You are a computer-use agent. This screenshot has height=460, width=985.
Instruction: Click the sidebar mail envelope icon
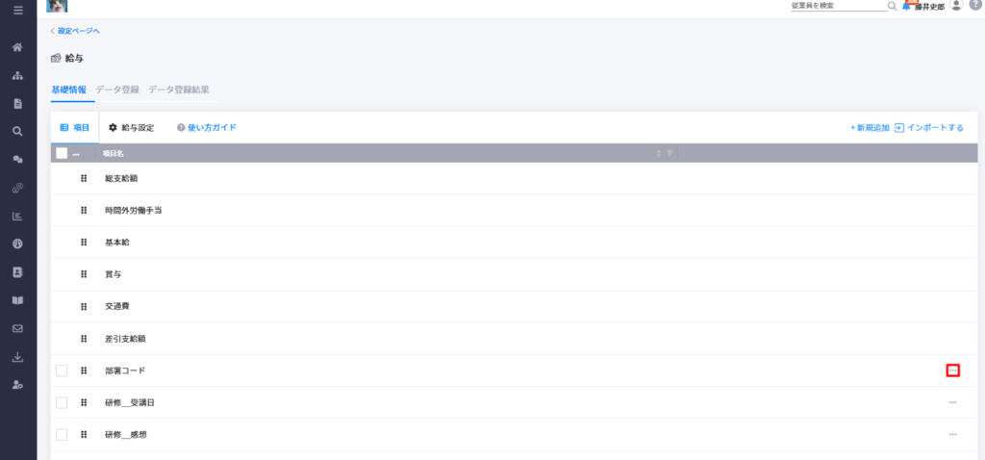(17, 328)
